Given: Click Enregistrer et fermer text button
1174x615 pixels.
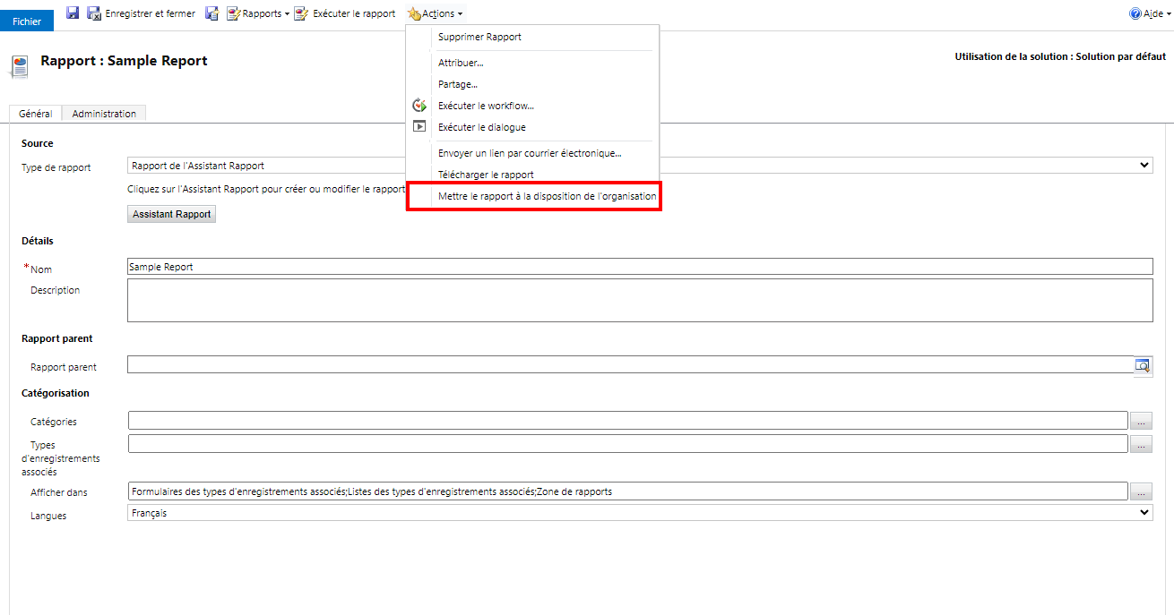Looking at the screenshot, I should click(x=150, y=13).
